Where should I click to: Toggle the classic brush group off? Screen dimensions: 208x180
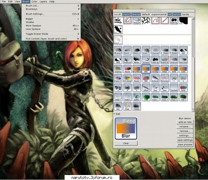(x=126, y=15)
